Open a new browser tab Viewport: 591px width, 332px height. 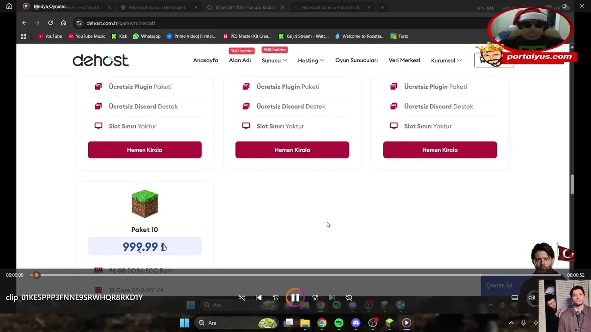coord(382,7)
